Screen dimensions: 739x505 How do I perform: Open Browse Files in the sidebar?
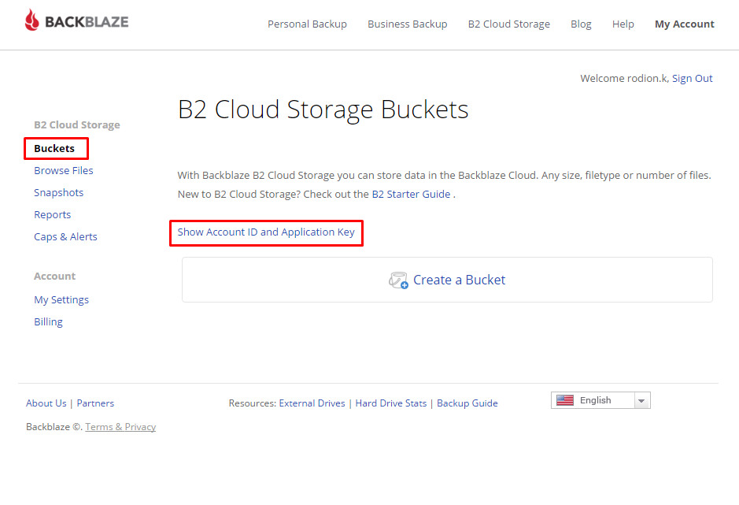point(64,170)
